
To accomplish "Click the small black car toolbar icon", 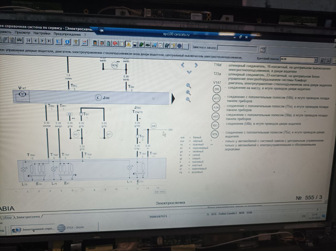I will [x=148, y=45].
